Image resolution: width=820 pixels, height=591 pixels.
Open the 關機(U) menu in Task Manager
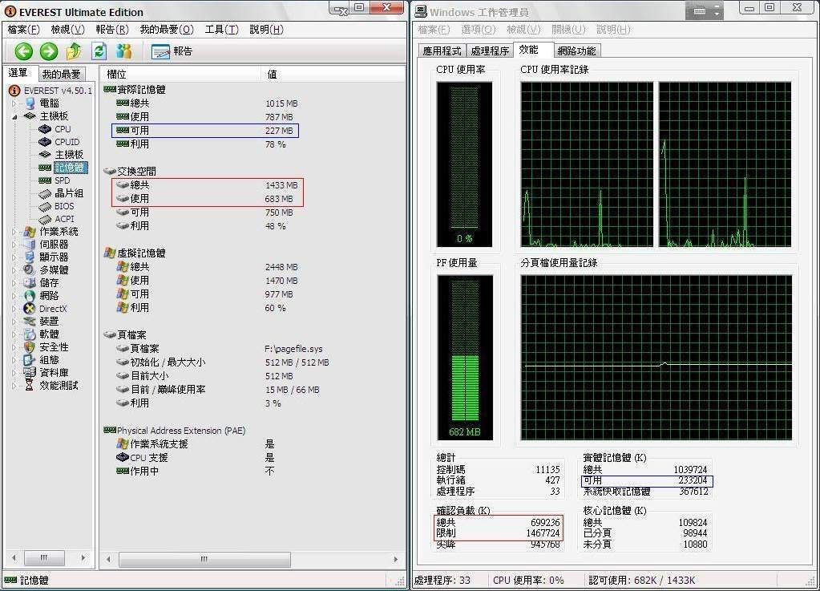click(x=568, y=30)
